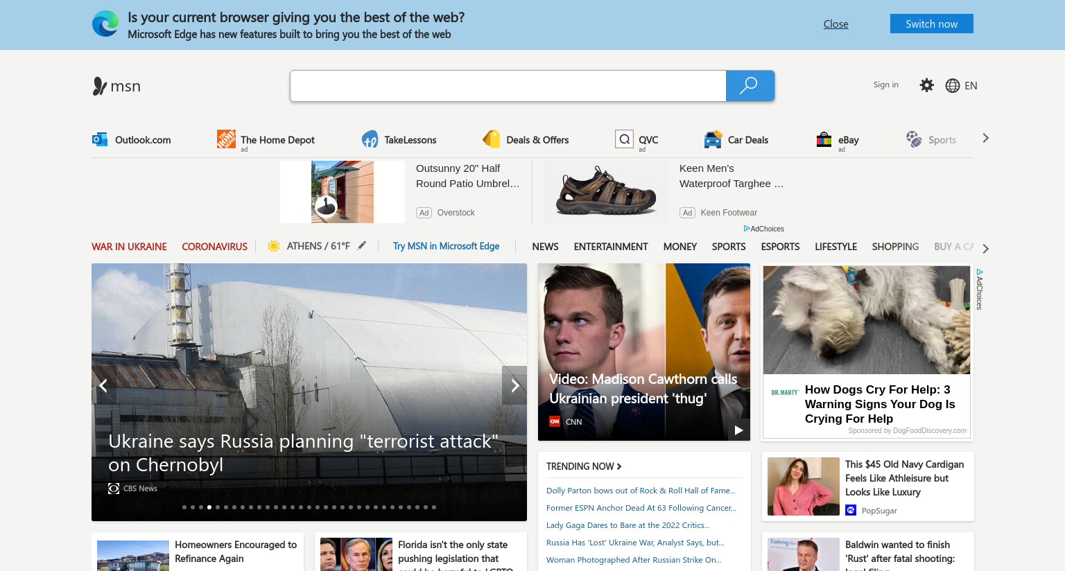
Task: Click the Microsoft Edge logo in banner
Action: [105, 24]
